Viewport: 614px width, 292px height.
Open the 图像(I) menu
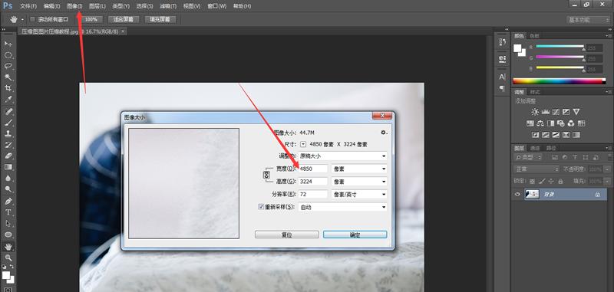[74, 6]
